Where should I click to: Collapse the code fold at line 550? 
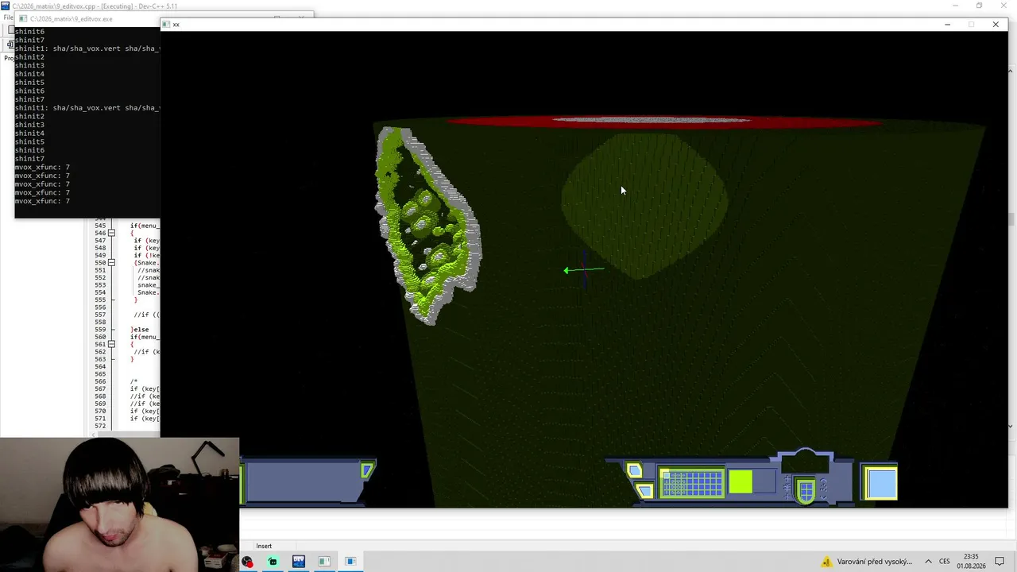coord(111,262)
